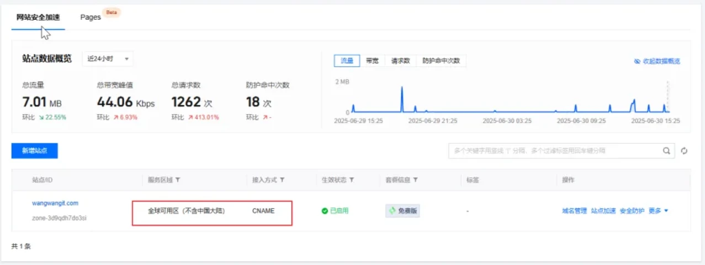Viewport: 705px width, 265px height.
Task: Click the 新增站点 button
Action: (35, 151)
